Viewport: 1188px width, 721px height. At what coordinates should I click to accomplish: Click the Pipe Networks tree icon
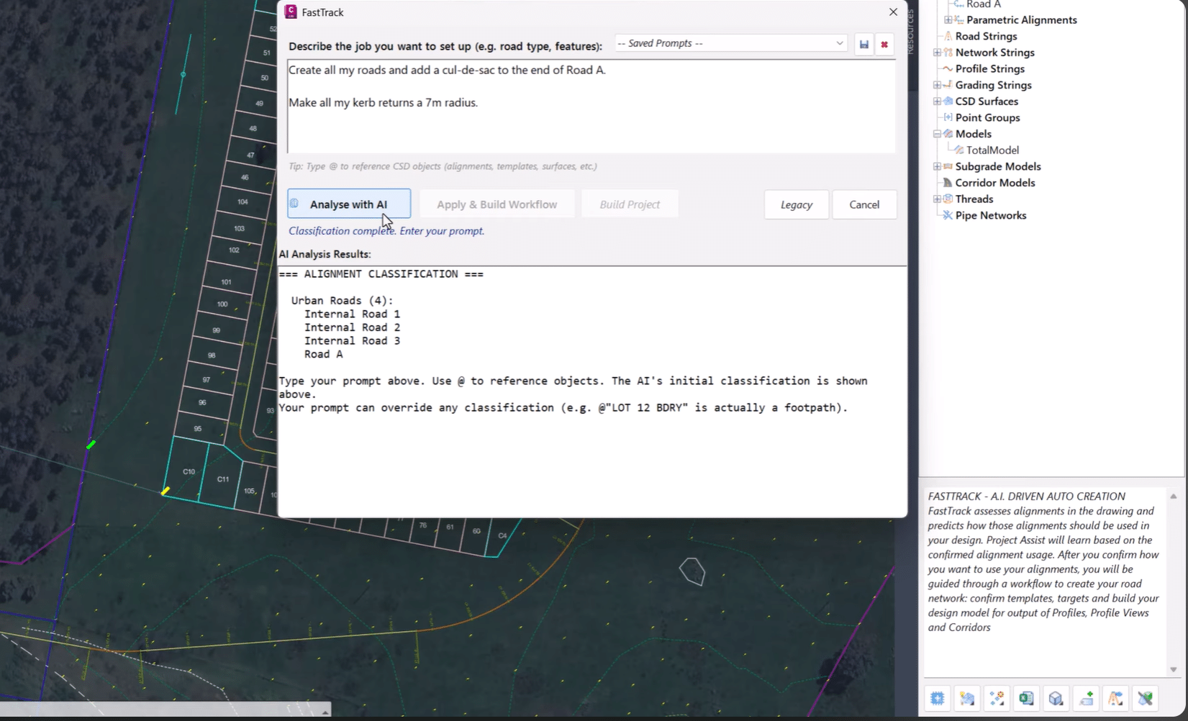click(948, 215)
